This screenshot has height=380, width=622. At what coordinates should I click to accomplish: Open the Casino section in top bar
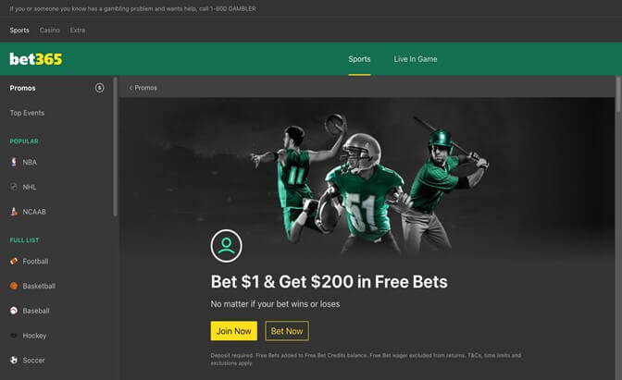[x=50, y=31]
